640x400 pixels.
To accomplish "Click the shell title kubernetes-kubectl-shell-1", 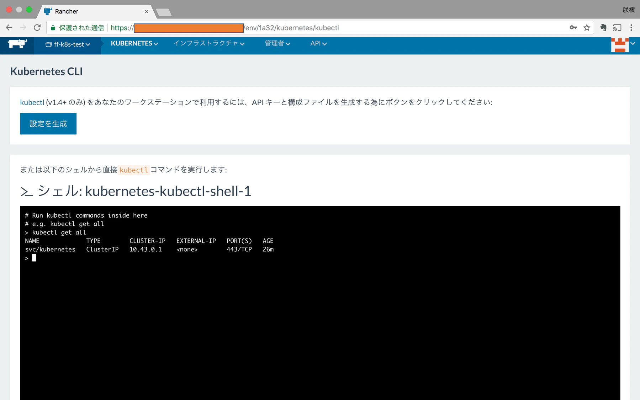I will point(168,191).
